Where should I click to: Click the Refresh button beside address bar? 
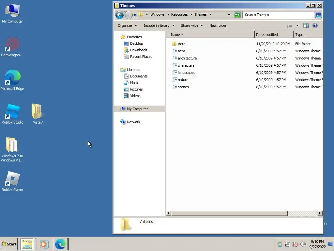237,15
